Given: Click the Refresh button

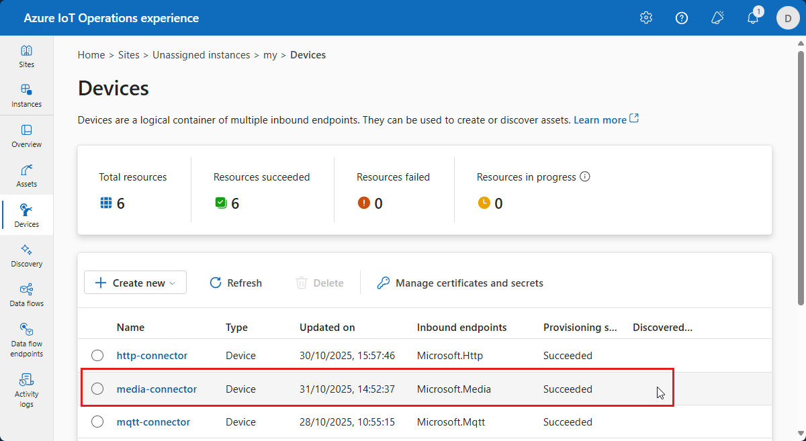Looking at the screenshot, I should point(236,283).
